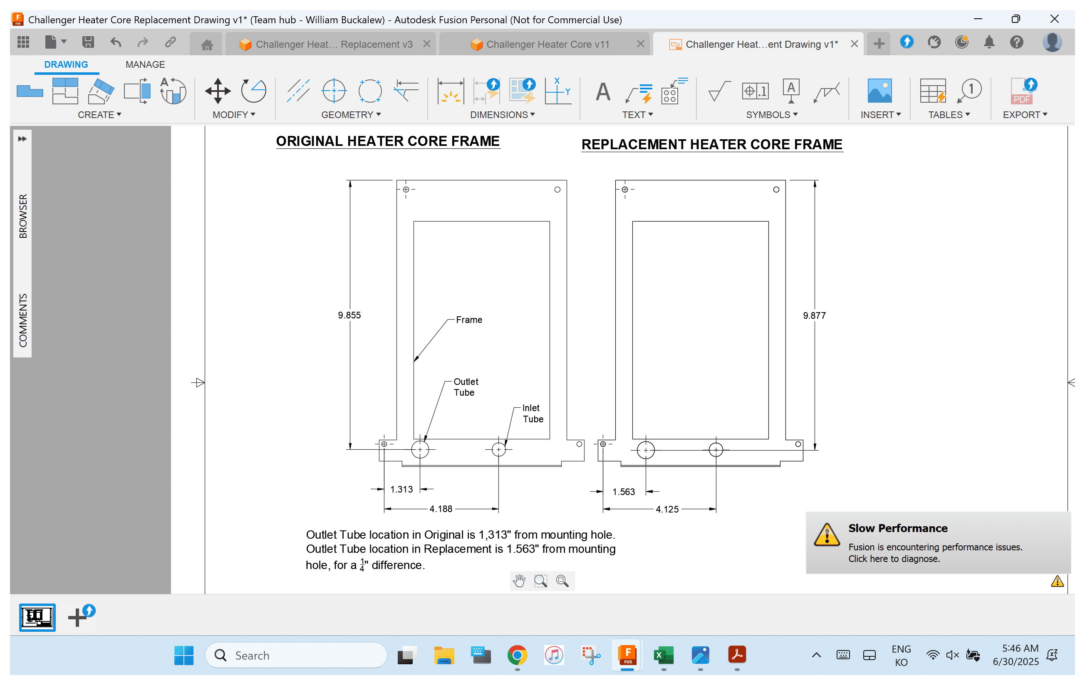Expand the collapsed side panel arrows
Viewport: 1085px width, 685px height.
22,138
